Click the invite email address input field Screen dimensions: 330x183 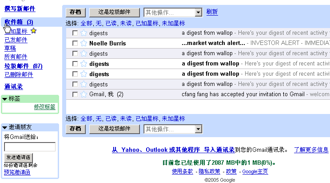tap(30, 146)
